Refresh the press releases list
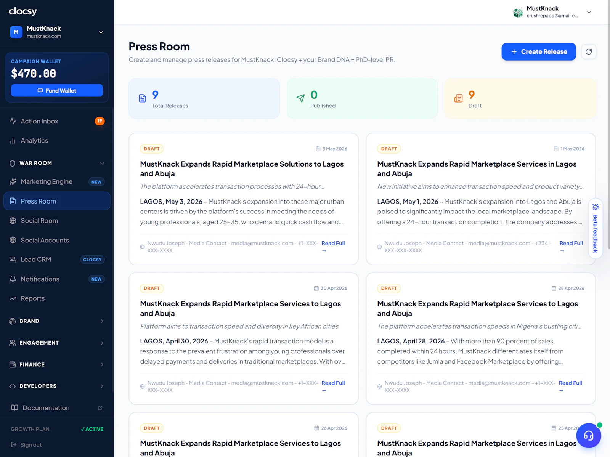 point(589,51)
